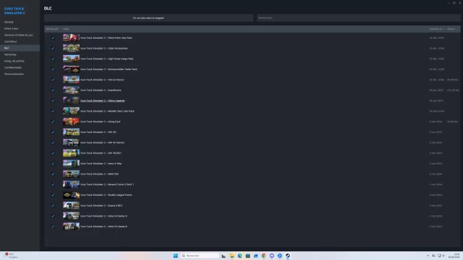Image resolution: width=463 pixels, height=260 pixels.
Task: Click MAN TGX thumbnail
Action: [71, 174]
